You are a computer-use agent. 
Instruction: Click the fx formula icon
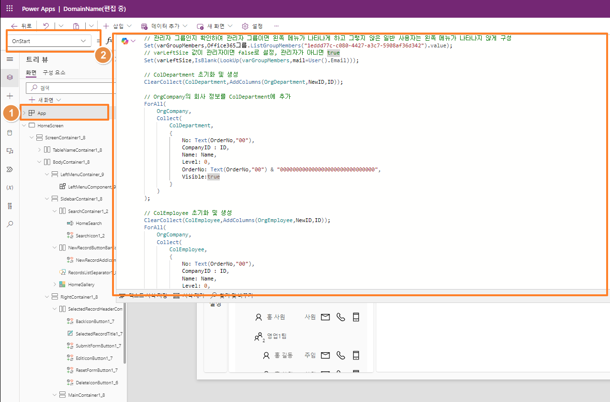coord(109,41)
